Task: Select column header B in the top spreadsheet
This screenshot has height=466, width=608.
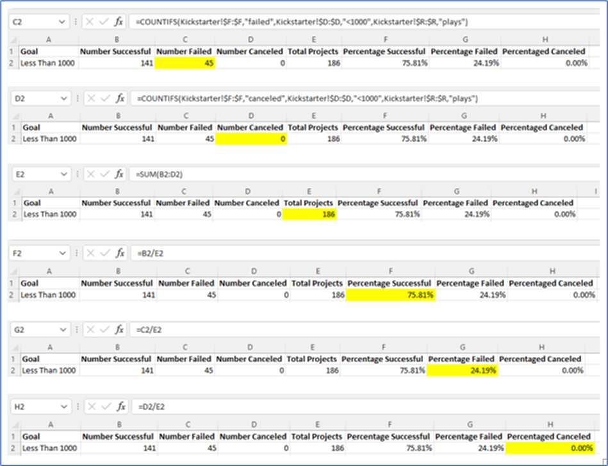Action: coord(116,40)
